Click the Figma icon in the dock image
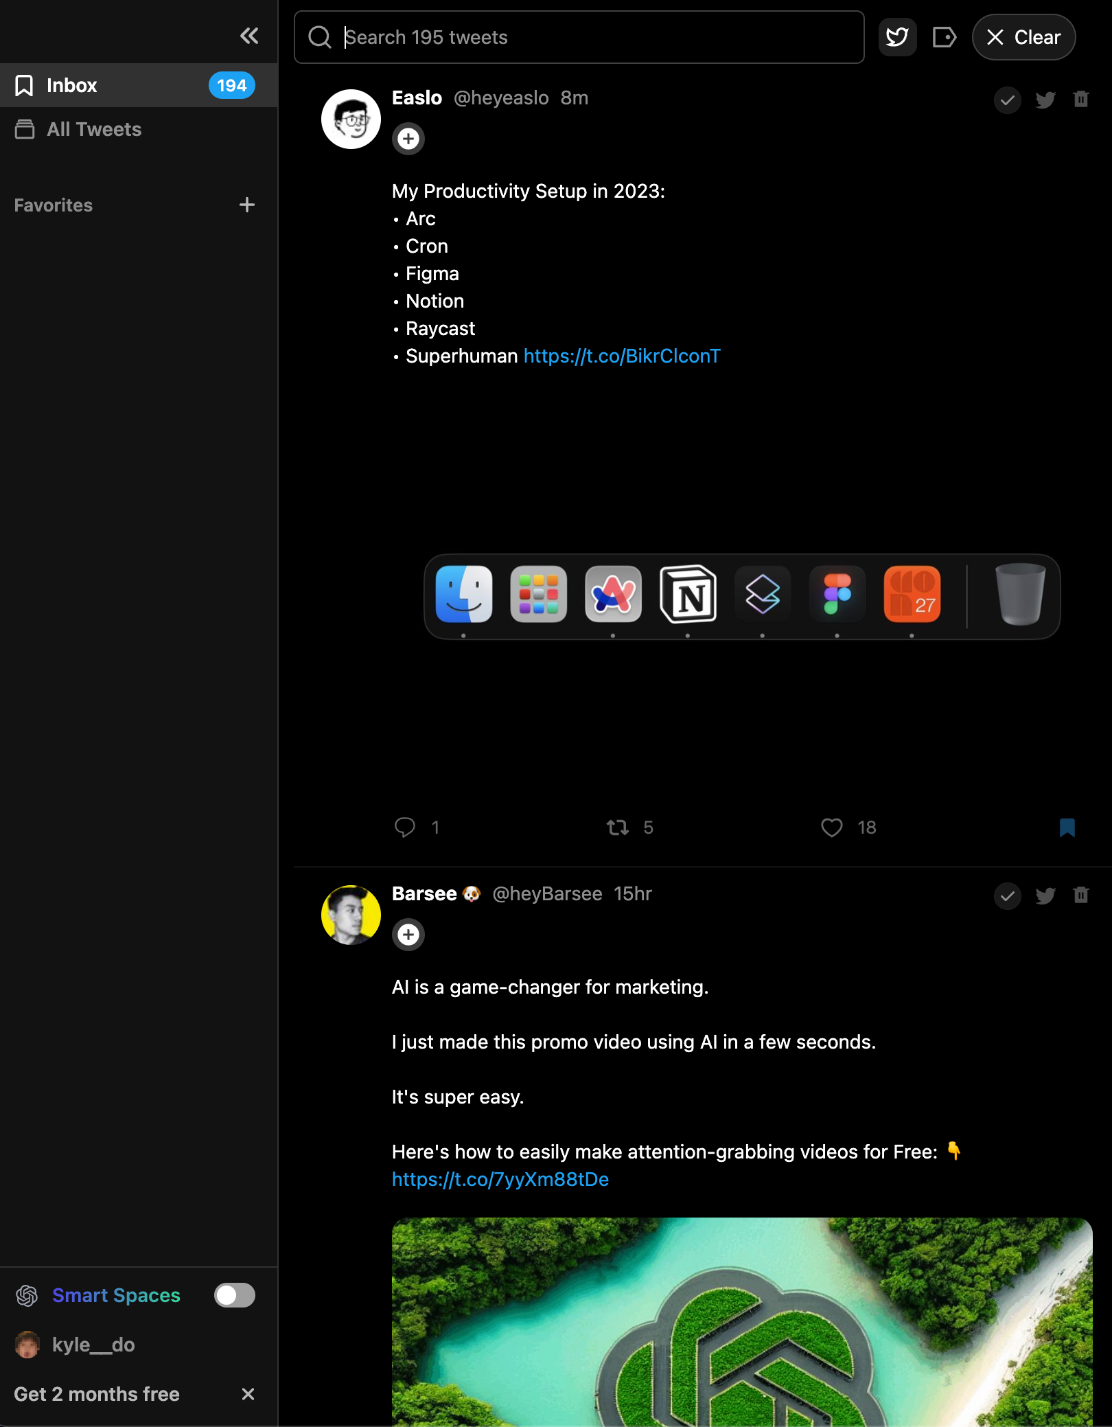 [x=837, y=594]
